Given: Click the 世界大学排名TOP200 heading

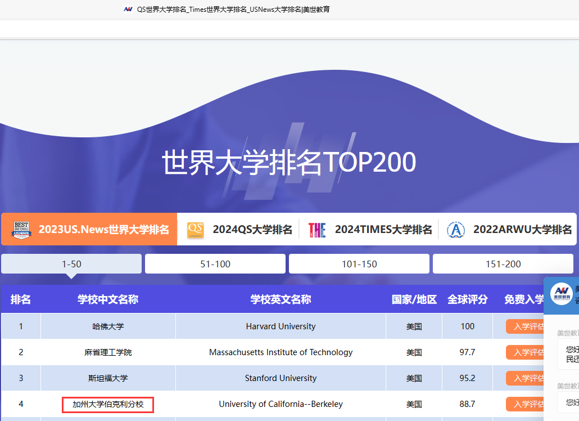Looking at the screenshot, I should click(289, 162).
